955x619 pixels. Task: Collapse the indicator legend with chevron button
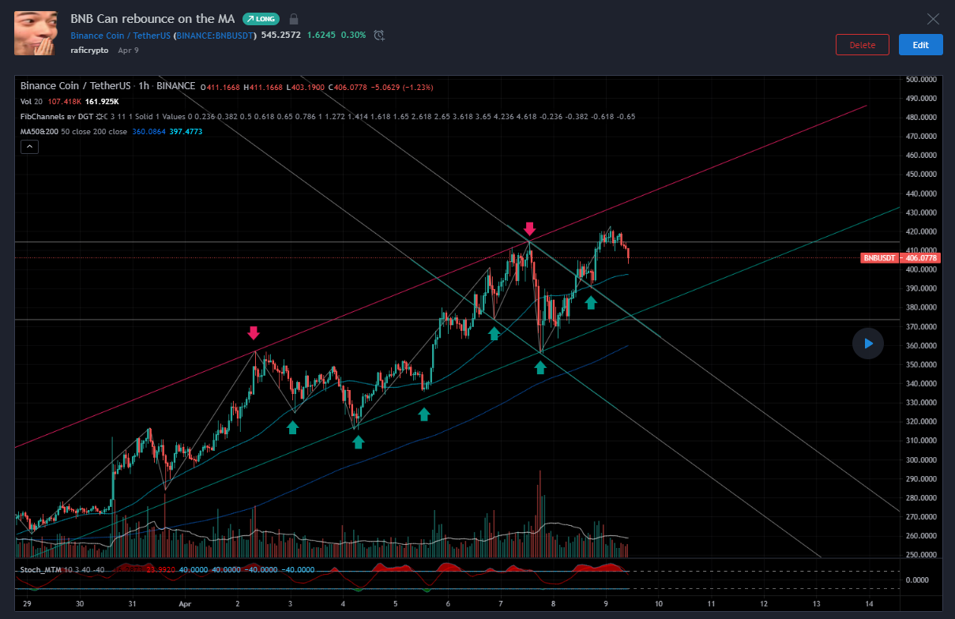28,146
